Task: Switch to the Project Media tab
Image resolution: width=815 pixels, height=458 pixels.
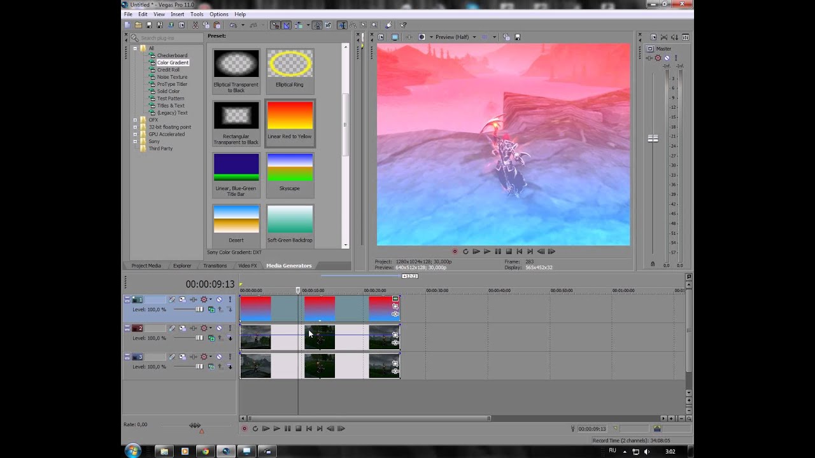Action: [x=146, y=266]
